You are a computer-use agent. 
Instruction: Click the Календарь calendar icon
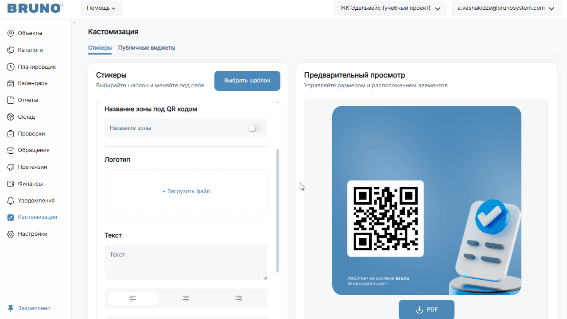pyautogui.click(x=11, y=83)
